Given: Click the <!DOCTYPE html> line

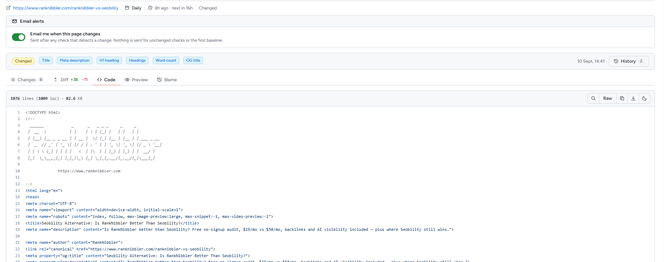Looking at the screenshot, I should 43,112.
